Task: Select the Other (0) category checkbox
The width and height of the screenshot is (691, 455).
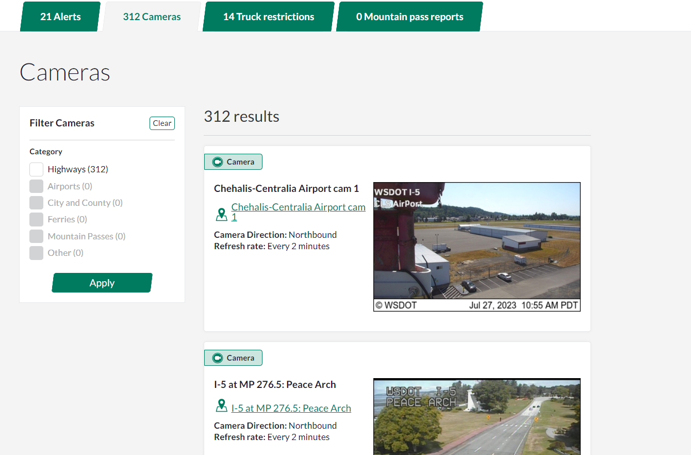Action: tap(36, 253)
